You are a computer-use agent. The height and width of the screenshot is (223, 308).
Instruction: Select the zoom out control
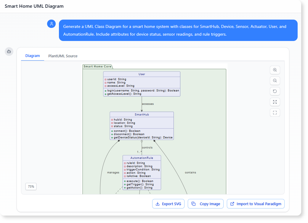tap(275, 80)
